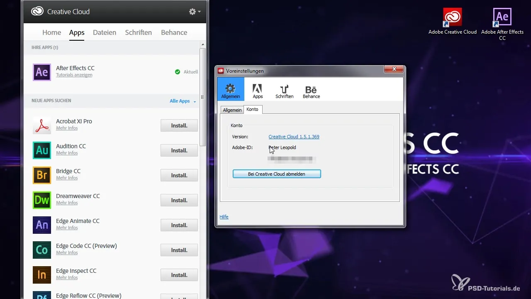Switch to the Schriften tab in Creative Cloud
This screenshot has height=299, width=531.
[139, 32]
